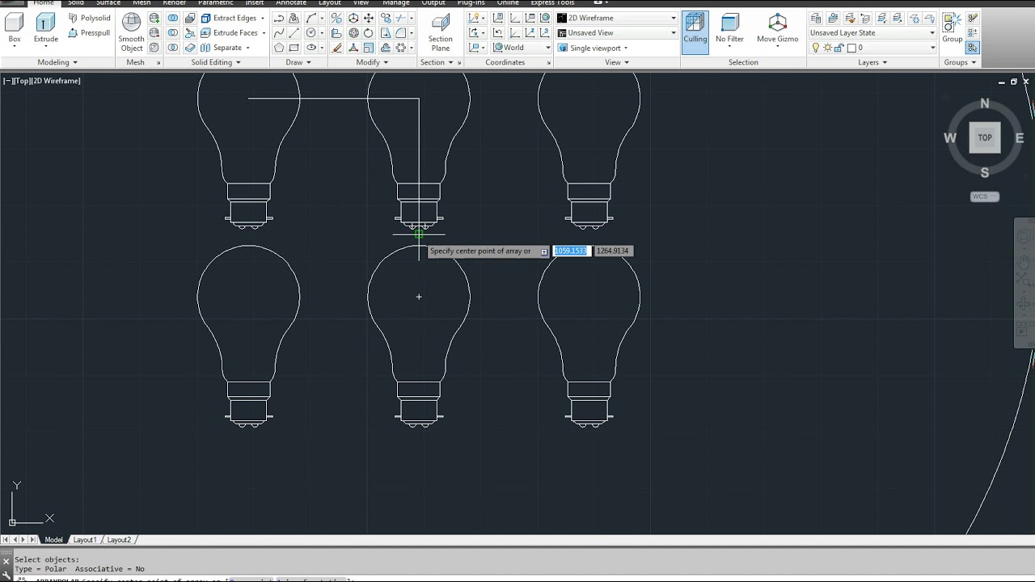
Task: Select the Box modeling tool
Action: [15, 29]
